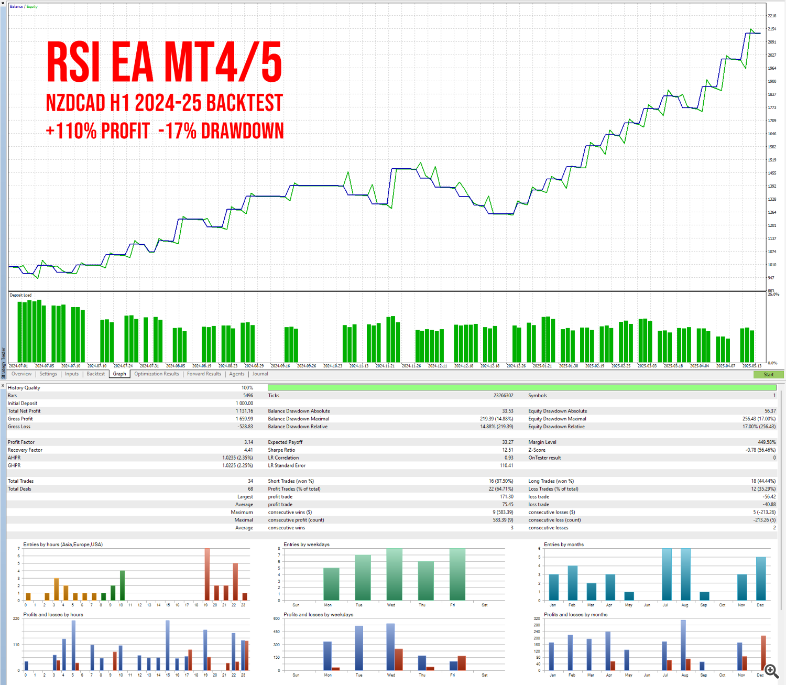786x685 pixels.
Task: Click the Loss Trades value 12 (35.29%)
Action: pyautogui.click(x=763, y=489)
